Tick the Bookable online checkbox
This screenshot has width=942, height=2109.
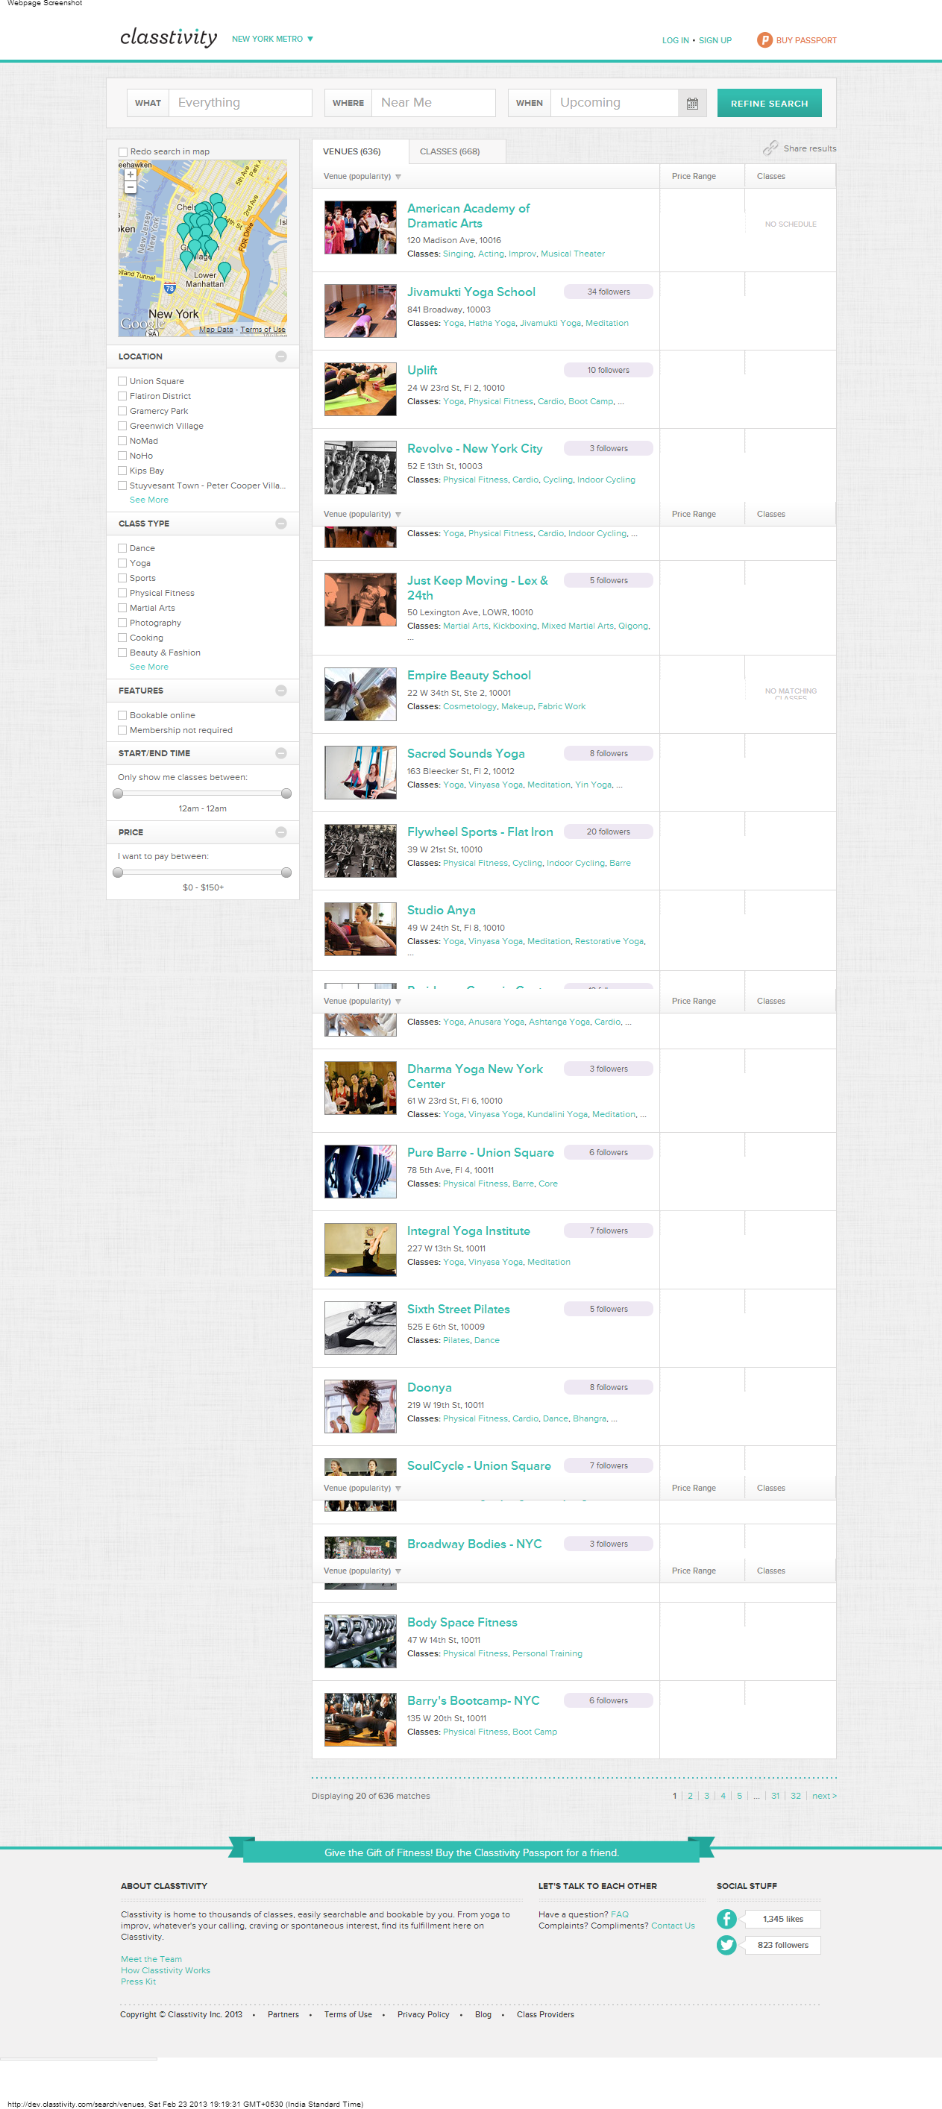[x=122, y=714]
